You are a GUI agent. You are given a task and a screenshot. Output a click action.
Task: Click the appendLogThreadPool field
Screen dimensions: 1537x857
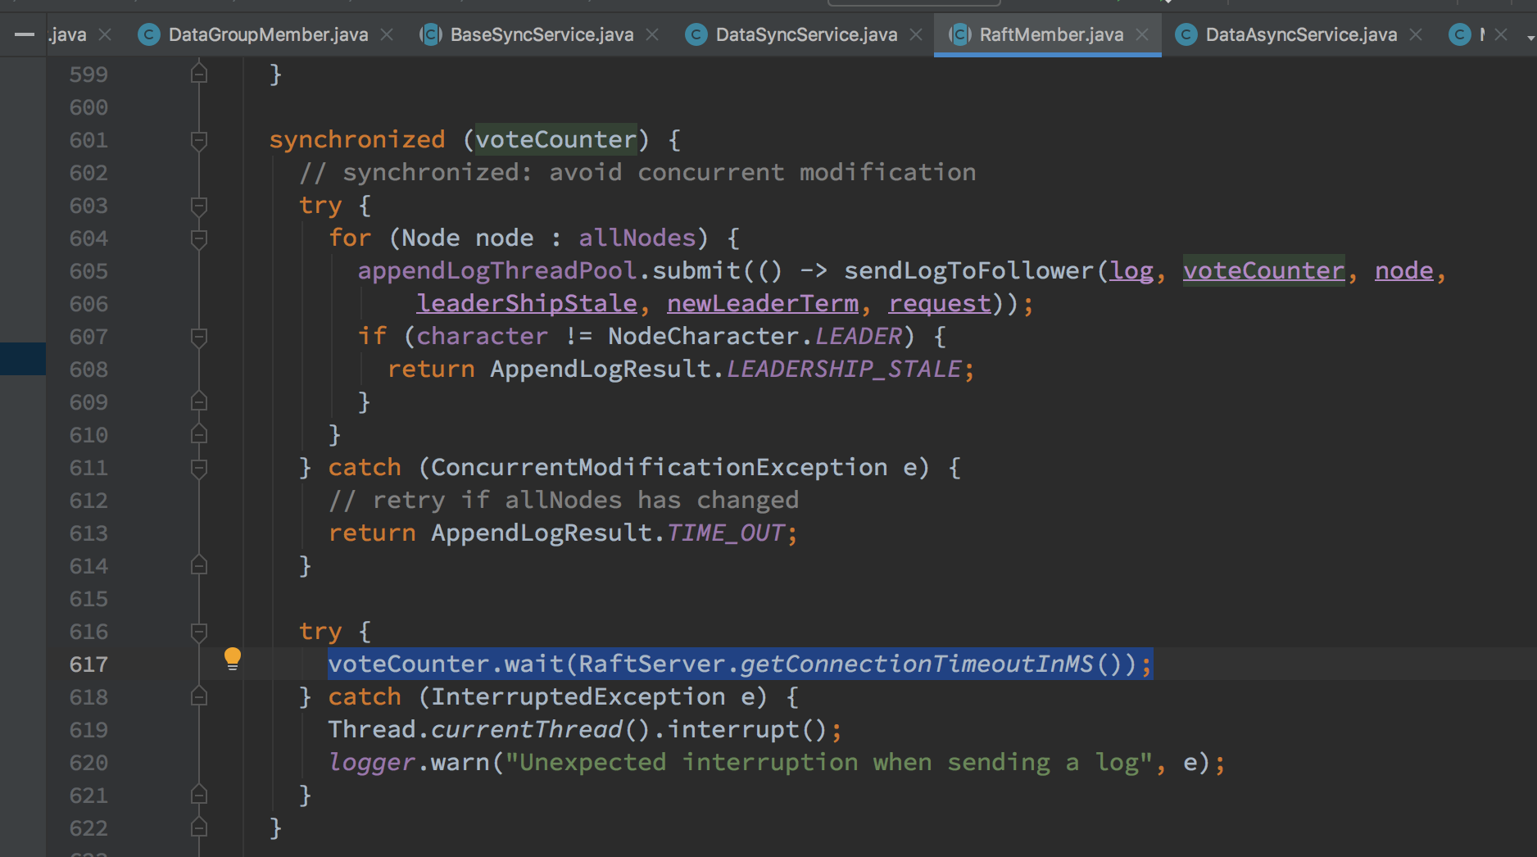497,270
